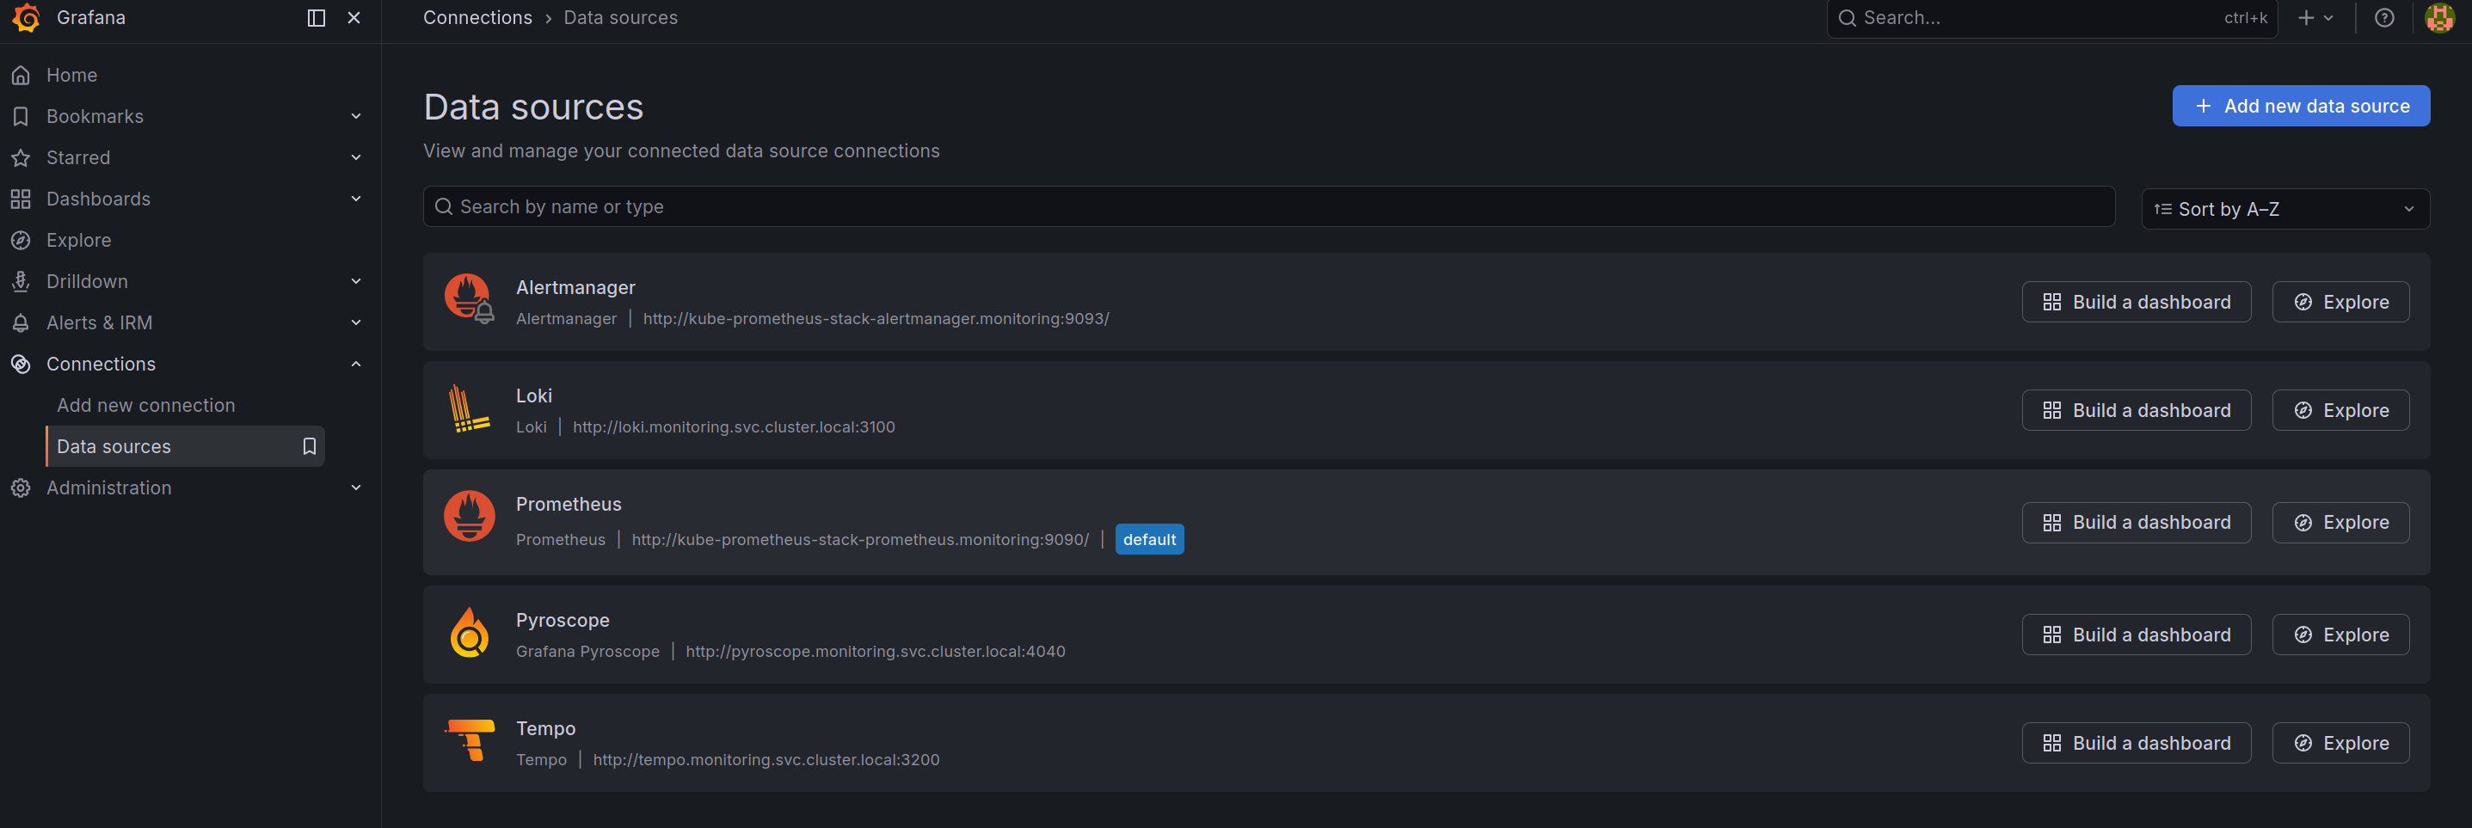
Task: Click the Prometheus flame data source icon
Action: [x=470, y=516]
